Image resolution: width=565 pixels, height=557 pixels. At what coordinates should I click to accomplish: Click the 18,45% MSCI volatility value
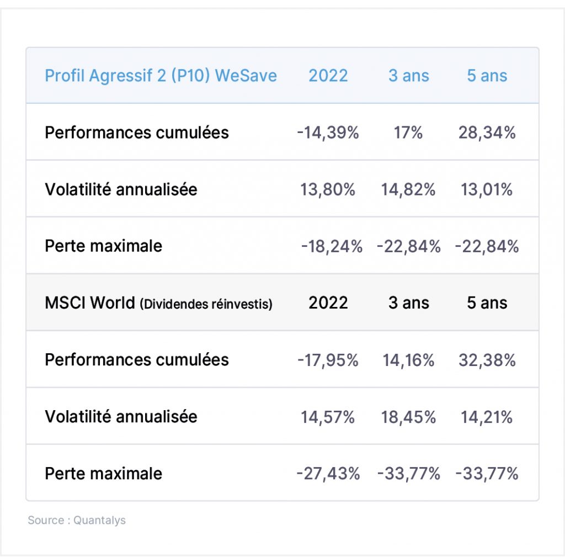tap(408, 417)
